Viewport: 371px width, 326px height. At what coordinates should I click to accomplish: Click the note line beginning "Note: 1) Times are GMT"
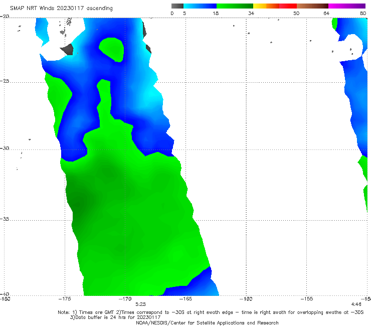[x=211, y=312]
